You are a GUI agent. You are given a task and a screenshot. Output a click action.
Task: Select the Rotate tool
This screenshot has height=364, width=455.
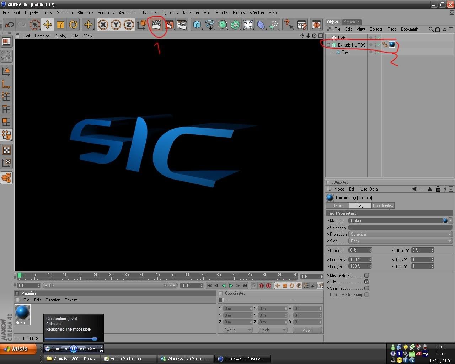pyautogui.click(x=73, y=25)
